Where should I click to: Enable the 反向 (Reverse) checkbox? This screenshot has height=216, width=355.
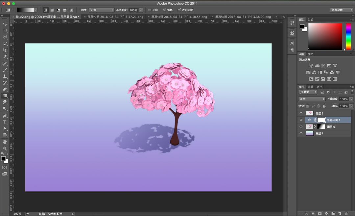[150, 10]
